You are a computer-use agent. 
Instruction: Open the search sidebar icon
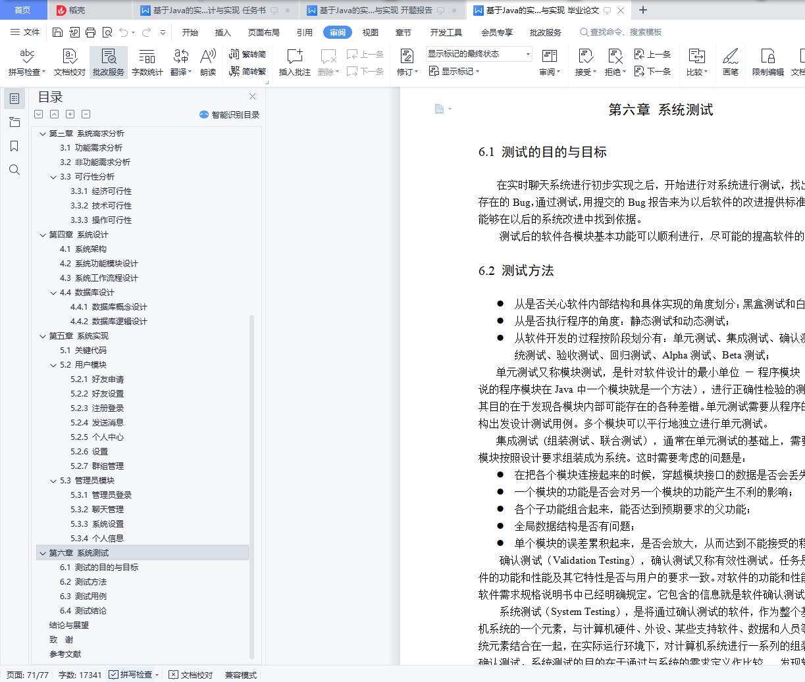pyautogui.click(x=14, y=170)
